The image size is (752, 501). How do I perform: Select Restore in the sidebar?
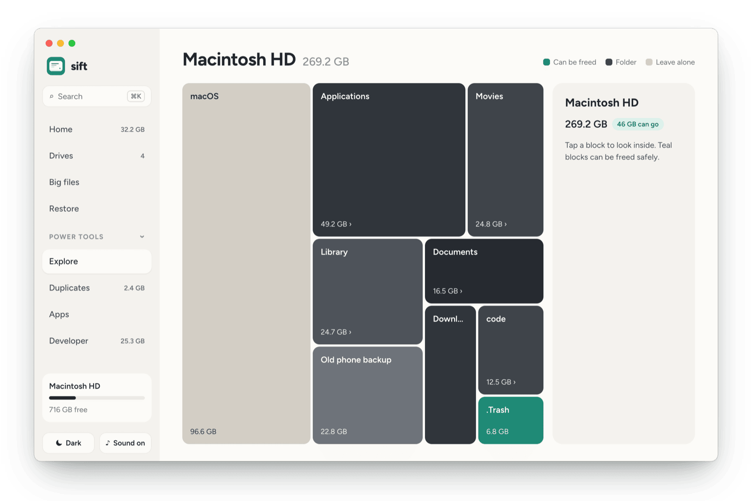[x=97, y=209]
